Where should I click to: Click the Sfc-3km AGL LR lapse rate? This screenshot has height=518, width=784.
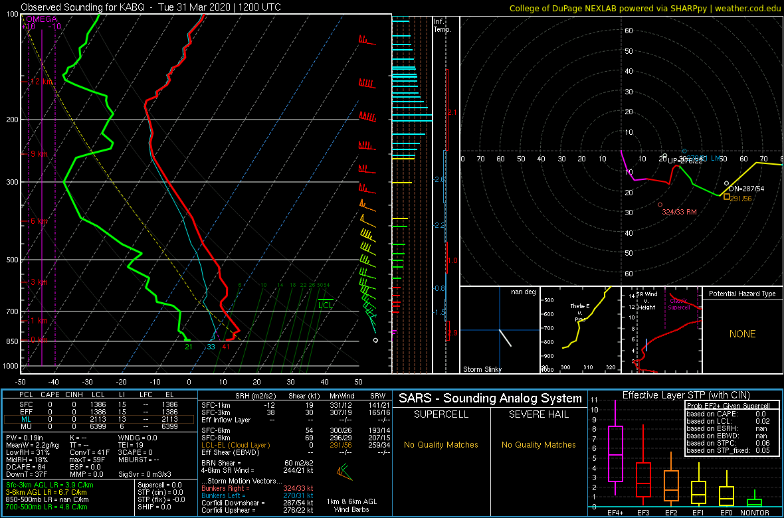(x=50, y=485)
